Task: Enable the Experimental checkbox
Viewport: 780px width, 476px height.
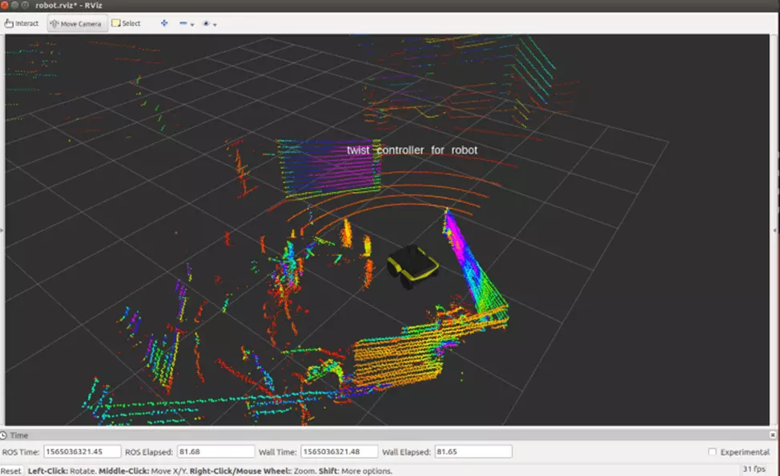Action: [x=713, y=452]
